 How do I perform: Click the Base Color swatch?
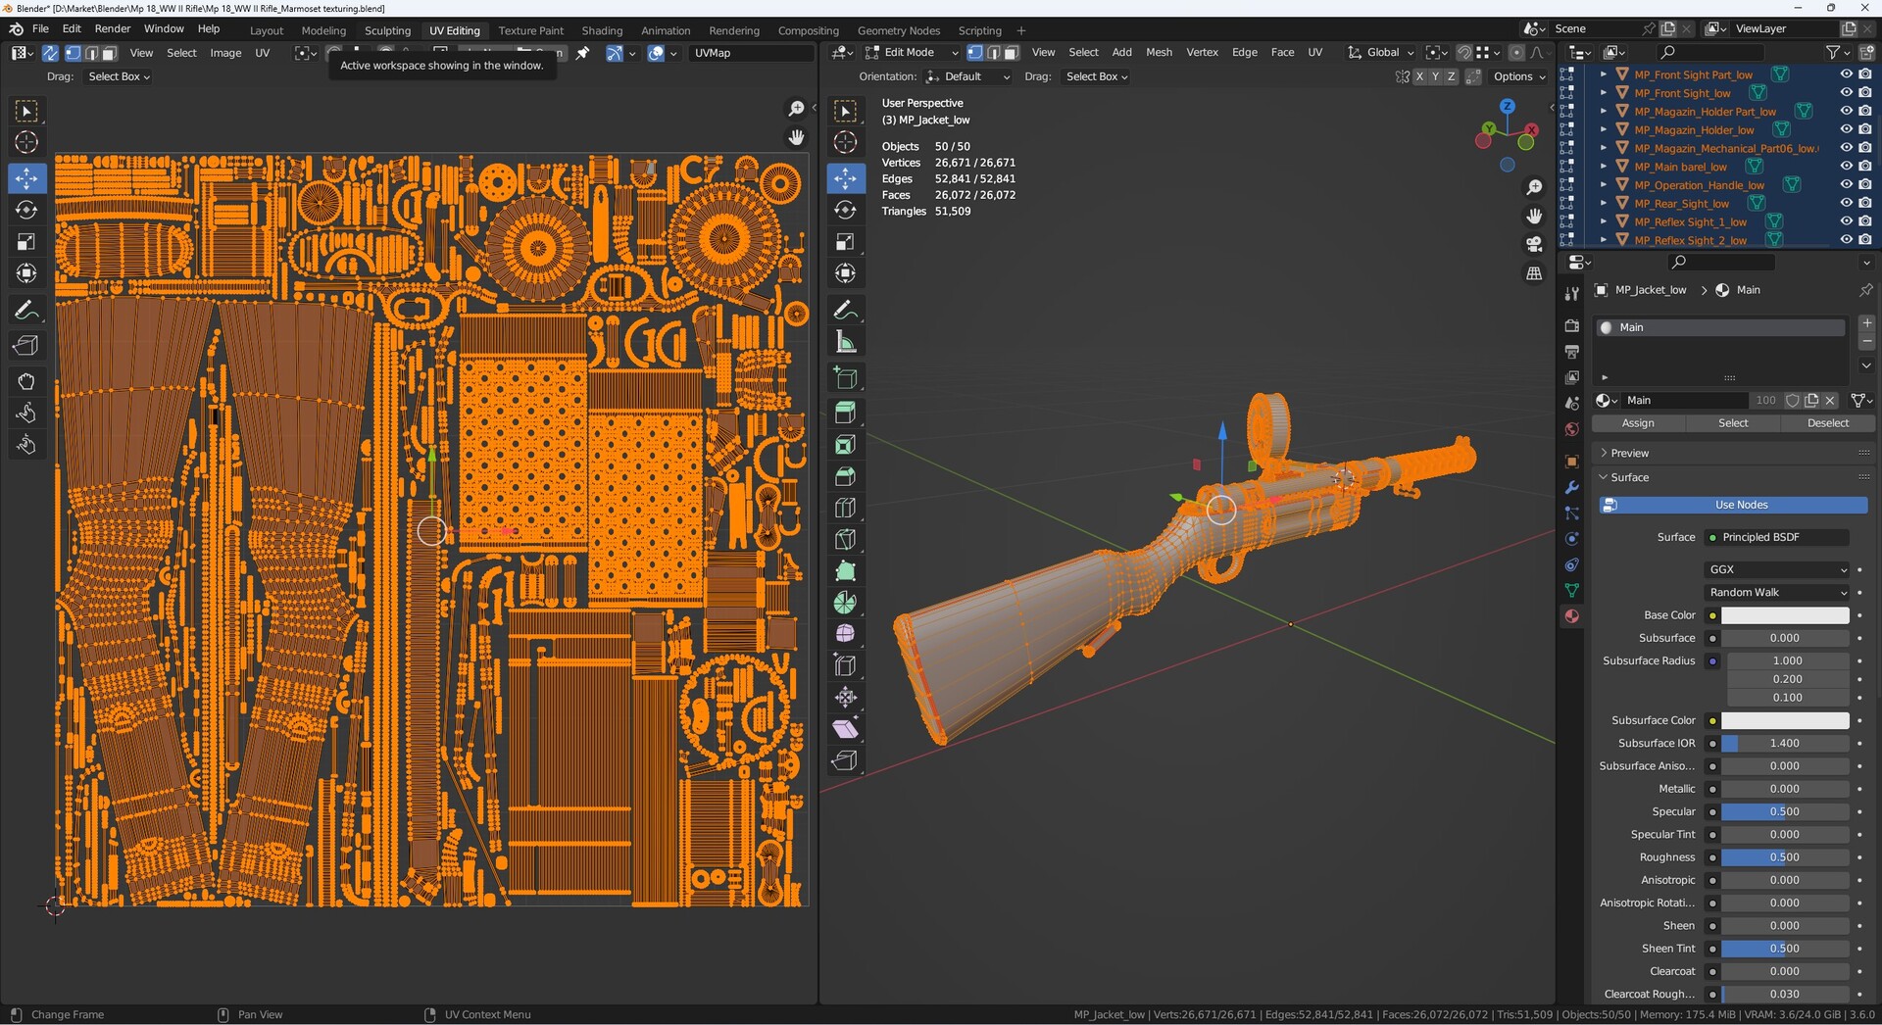point(1784,614)
